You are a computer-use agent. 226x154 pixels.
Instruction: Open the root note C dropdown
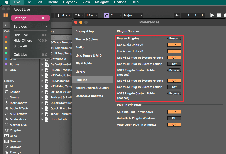pyautogui.click(x=116, y=15)
